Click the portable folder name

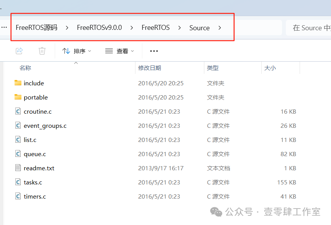[36, 97]
